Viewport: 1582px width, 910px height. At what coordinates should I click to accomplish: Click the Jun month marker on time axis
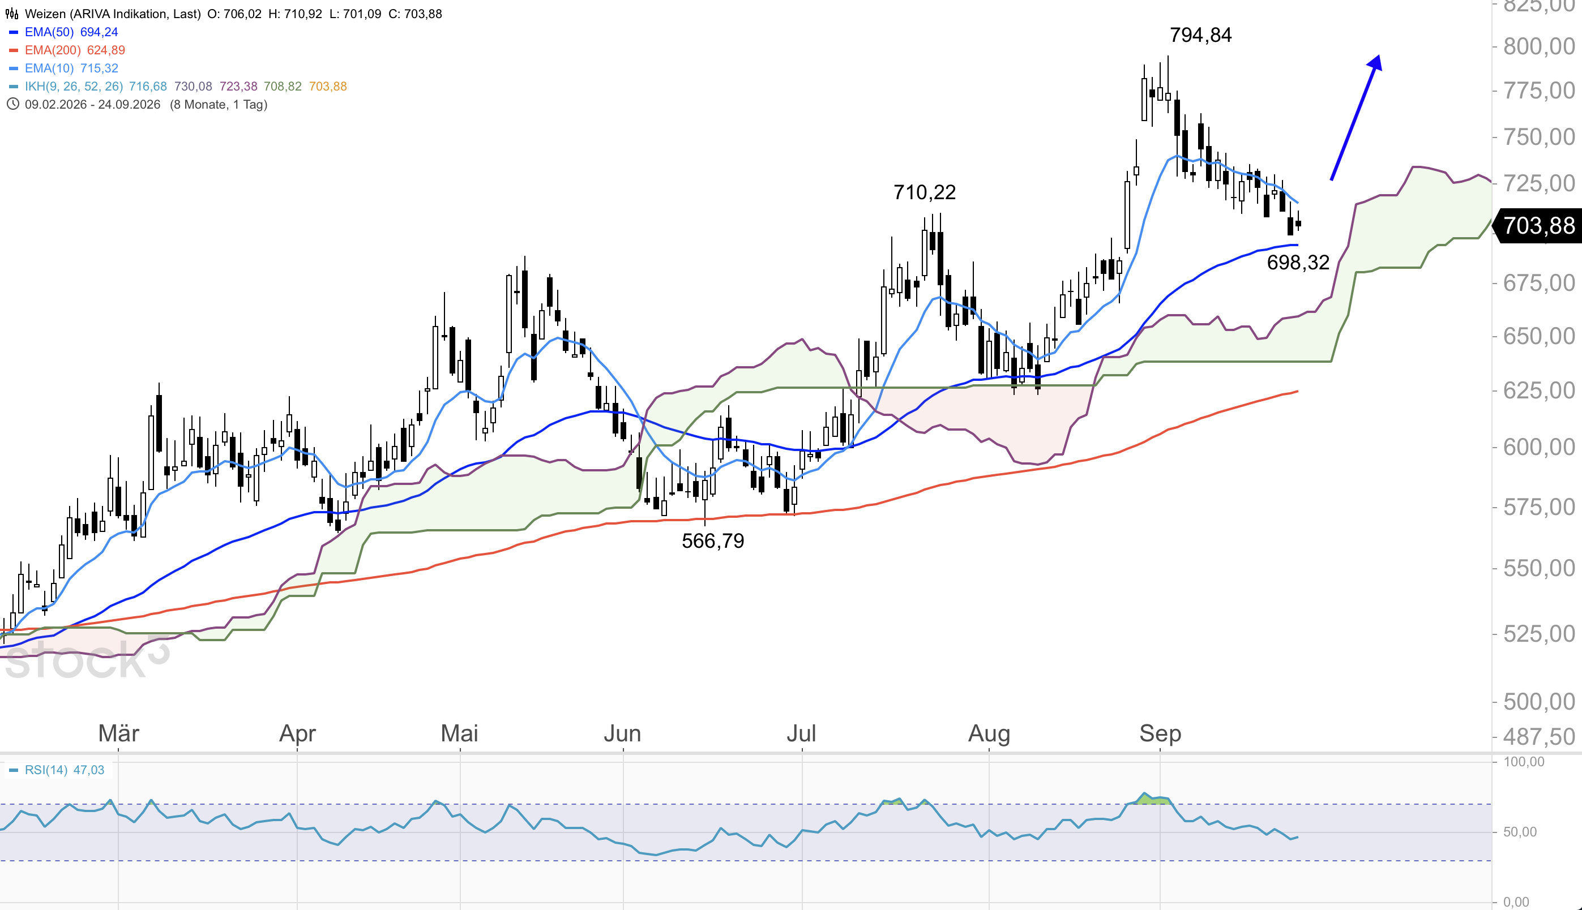[622, 732]
